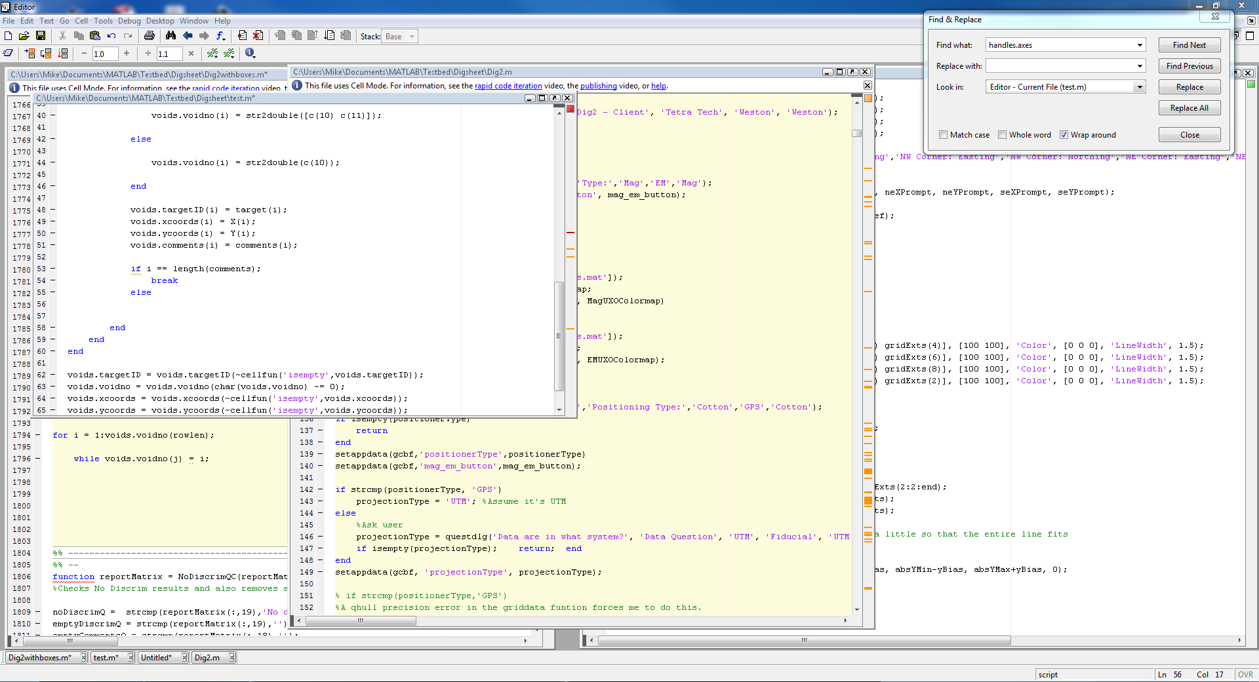Close the Find & Replace dialog
The image size is (1259, 682).
(x=1189, y=135)
